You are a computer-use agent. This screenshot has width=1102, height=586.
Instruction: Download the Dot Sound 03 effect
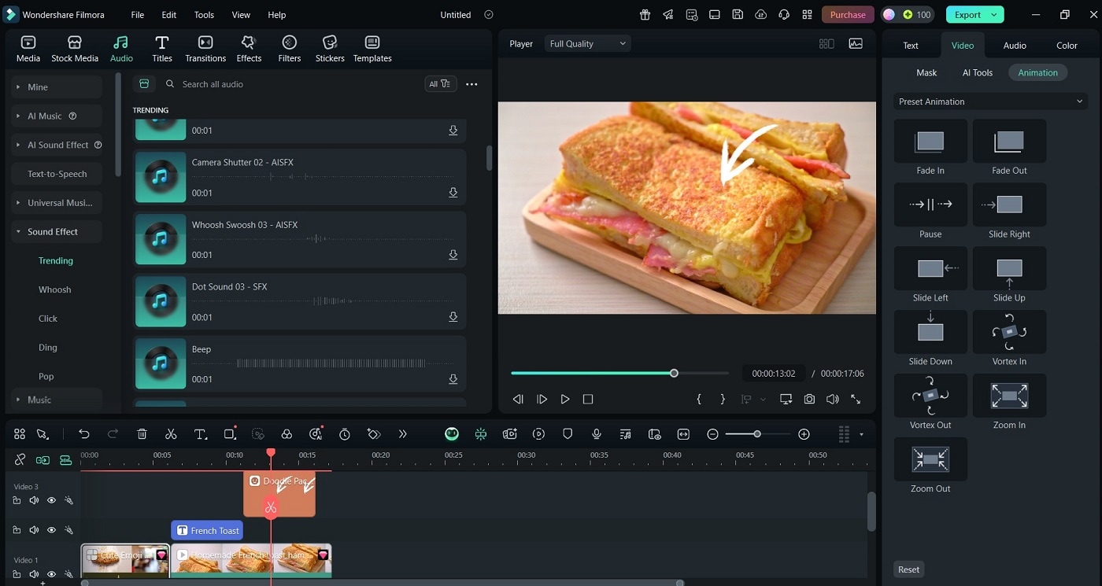453,317
